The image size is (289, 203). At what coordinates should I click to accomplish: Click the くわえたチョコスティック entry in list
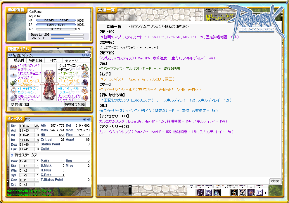(157, 58)
